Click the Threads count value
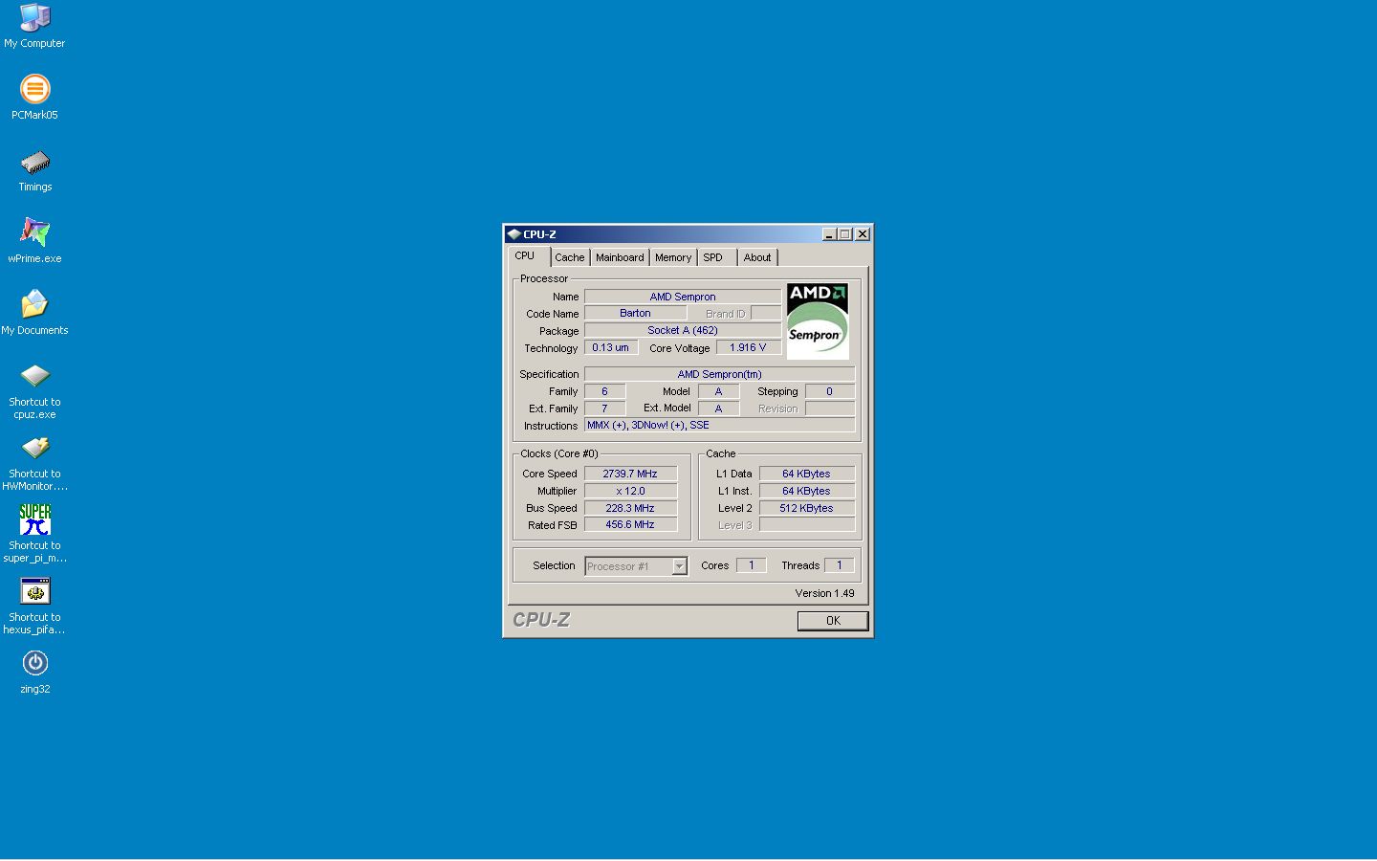This screenshot has width=1377, height=861. tap(839, 565)
